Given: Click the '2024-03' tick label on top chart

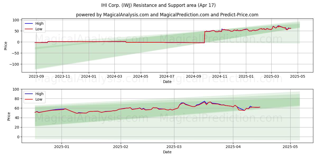Looking at the screenshot, I should pos(114,77).
